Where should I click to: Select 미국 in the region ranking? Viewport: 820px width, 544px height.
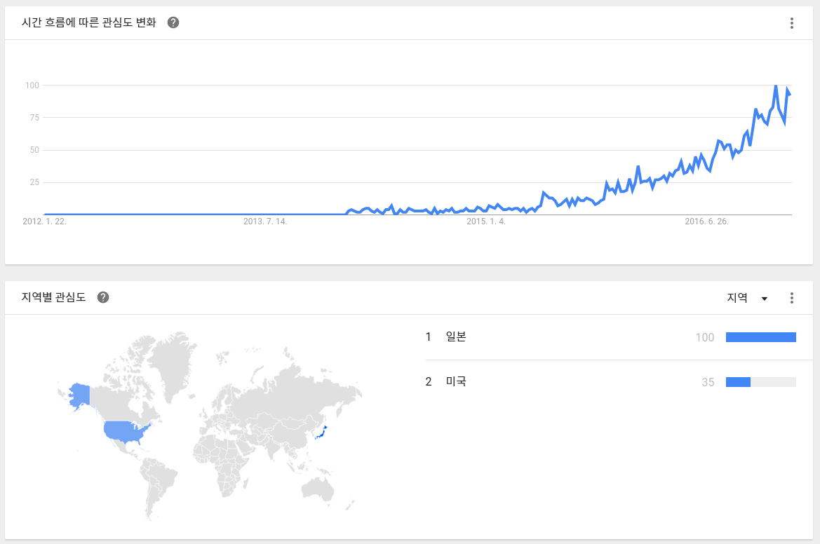coord(456,382)
